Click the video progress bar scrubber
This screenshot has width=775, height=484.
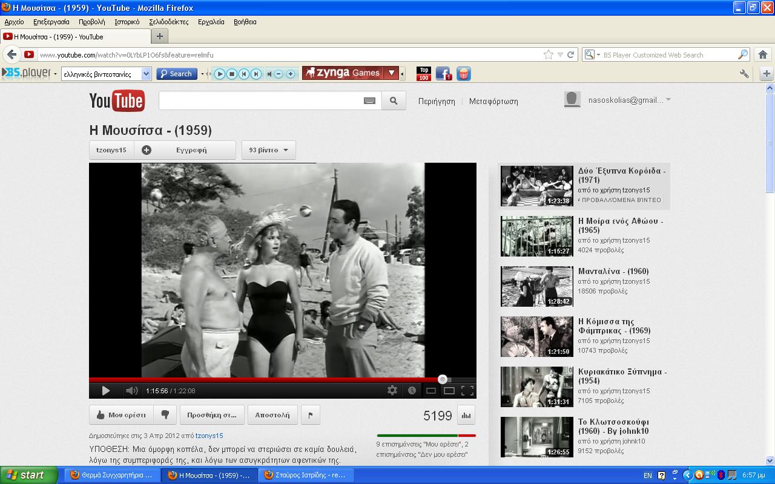pos(443,379)
